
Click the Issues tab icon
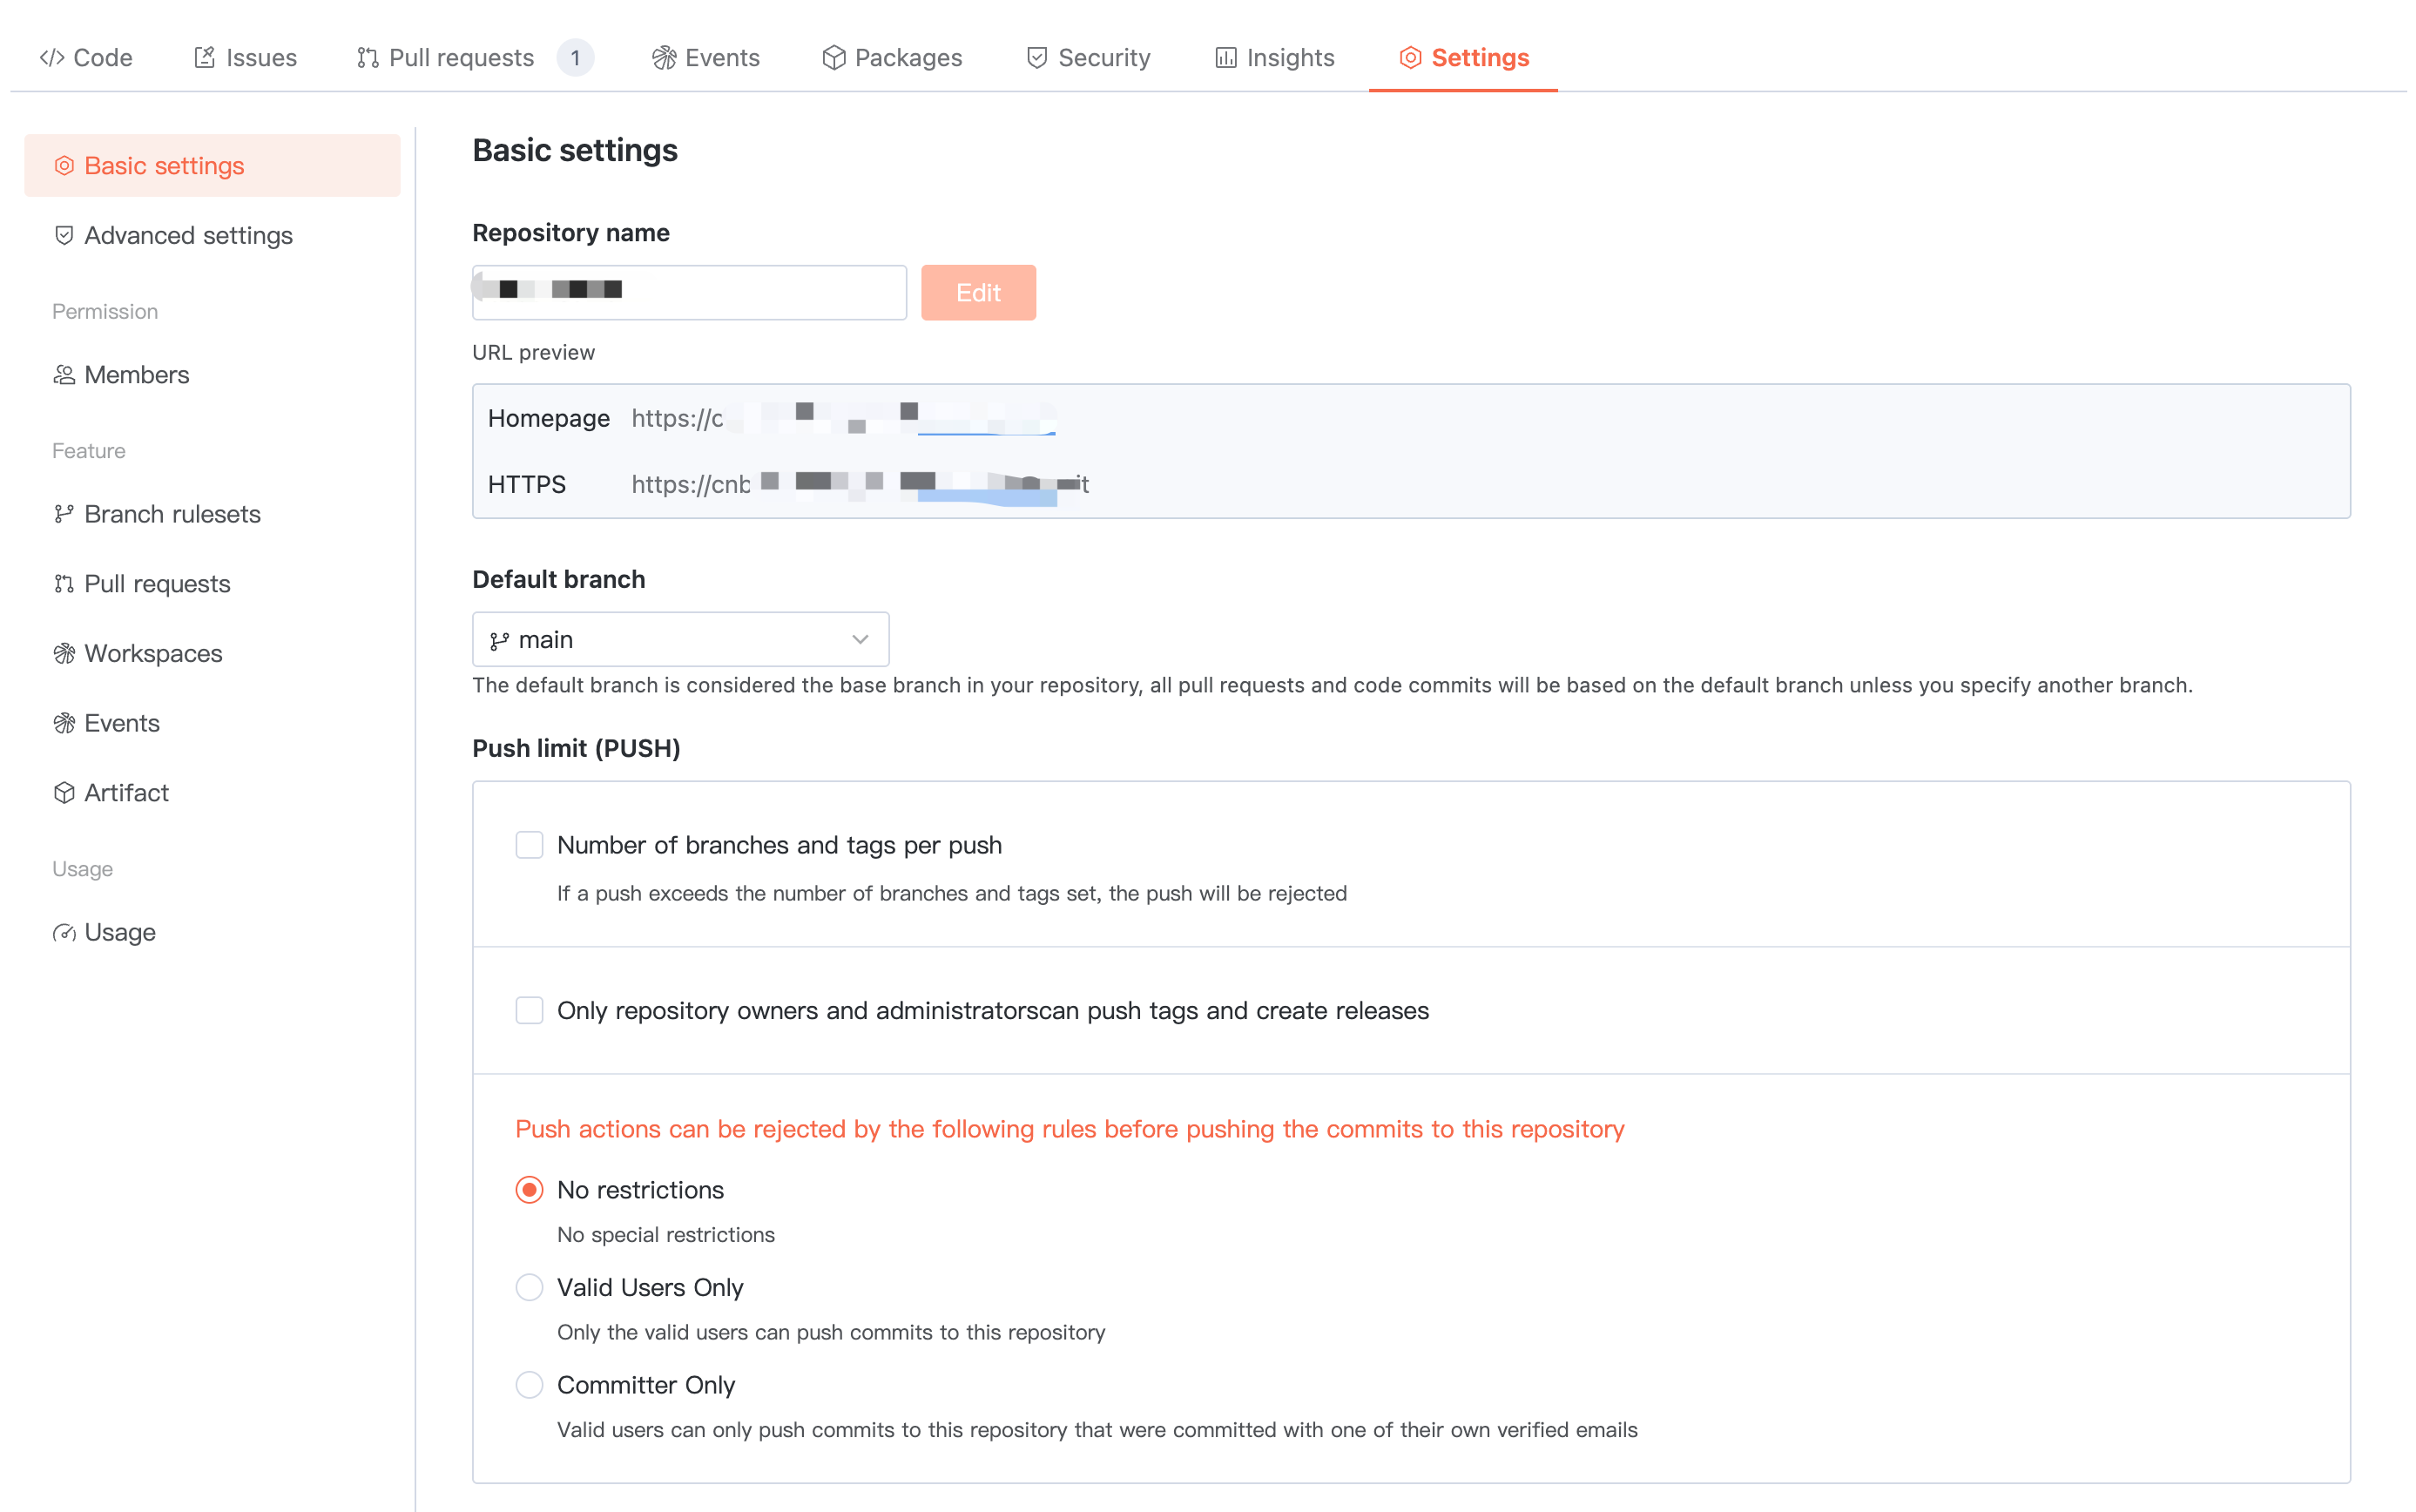204,58
